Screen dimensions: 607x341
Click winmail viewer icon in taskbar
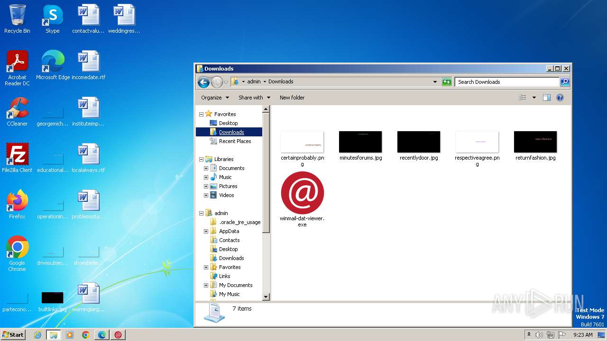(x=118, y=335)
